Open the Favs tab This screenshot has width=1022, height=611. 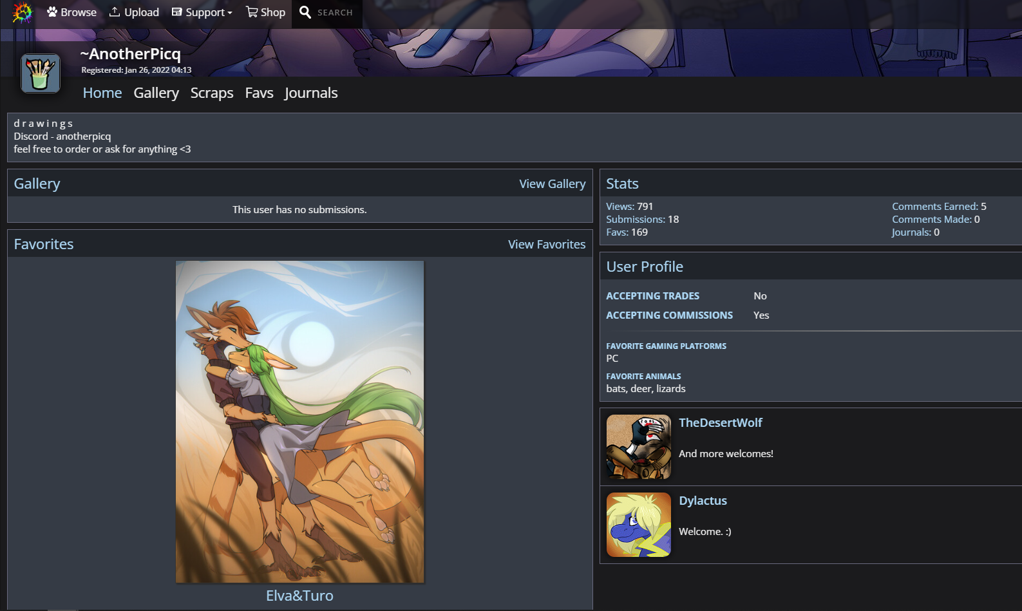pos(259,93)
